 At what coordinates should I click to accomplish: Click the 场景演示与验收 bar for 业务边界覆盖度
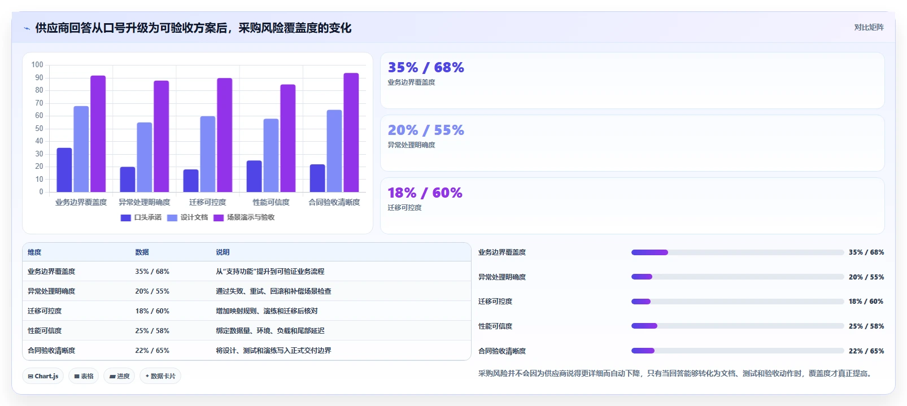point(98,134)
